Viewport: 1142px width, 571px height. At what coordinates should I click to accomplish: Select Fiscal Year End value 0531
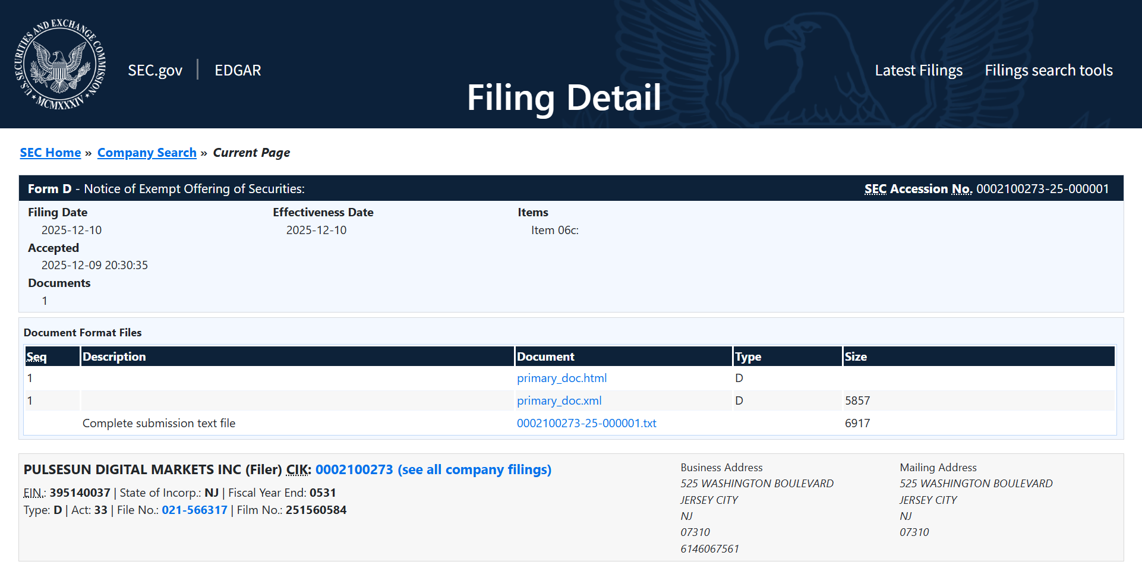tap(323, 493)
